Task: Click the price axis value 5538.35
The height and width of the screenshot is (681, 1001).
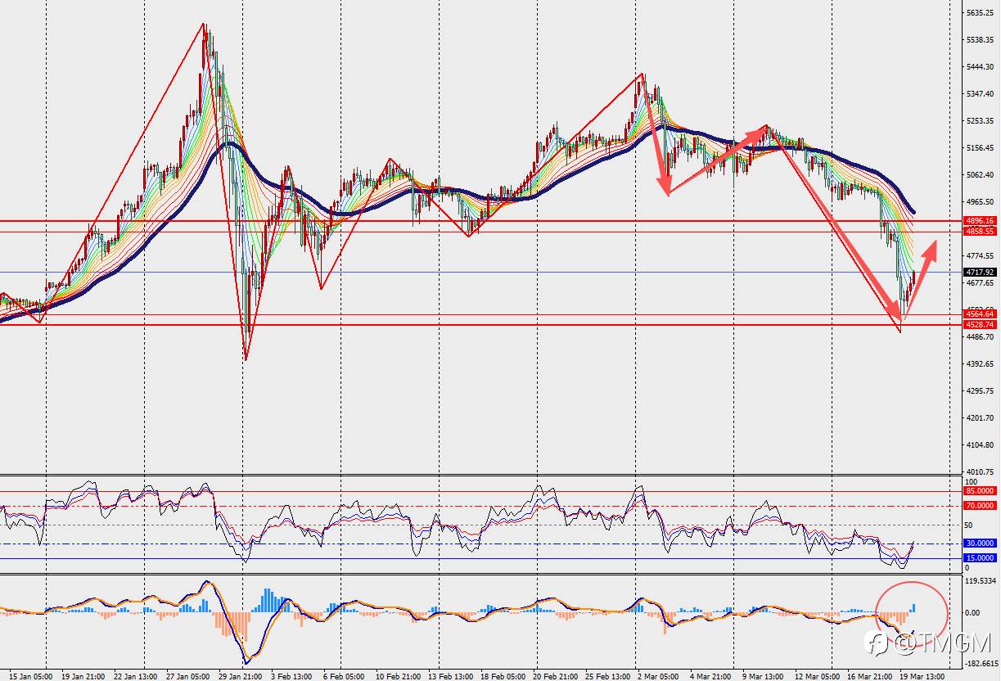Action: pyautogui.click(x=980, y=40)
